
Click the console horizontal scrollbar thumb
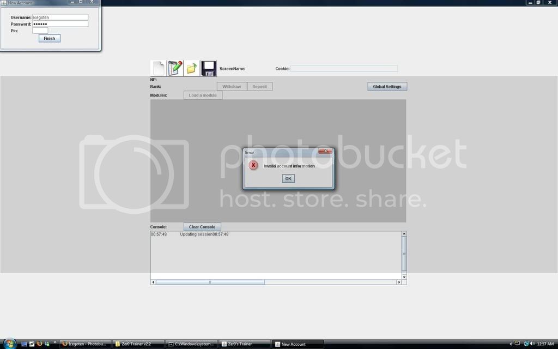tap(210, 282)
